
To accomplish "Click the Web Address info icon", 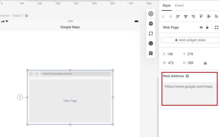I will (x=187, y=76).
